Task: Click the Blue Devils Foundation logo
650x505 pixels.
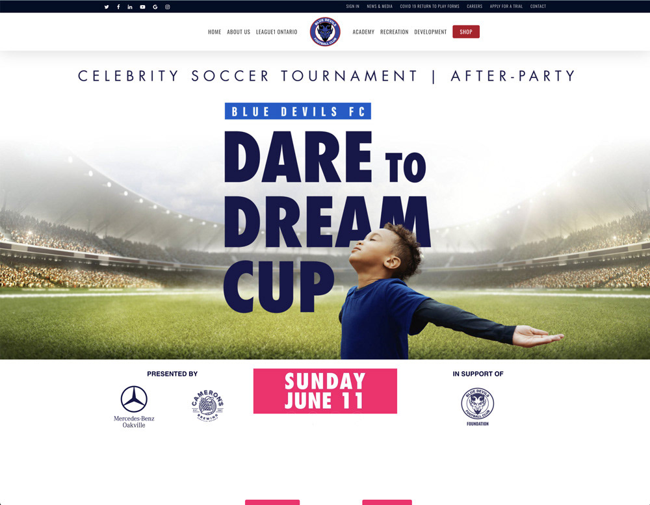Action: point(478,407)
